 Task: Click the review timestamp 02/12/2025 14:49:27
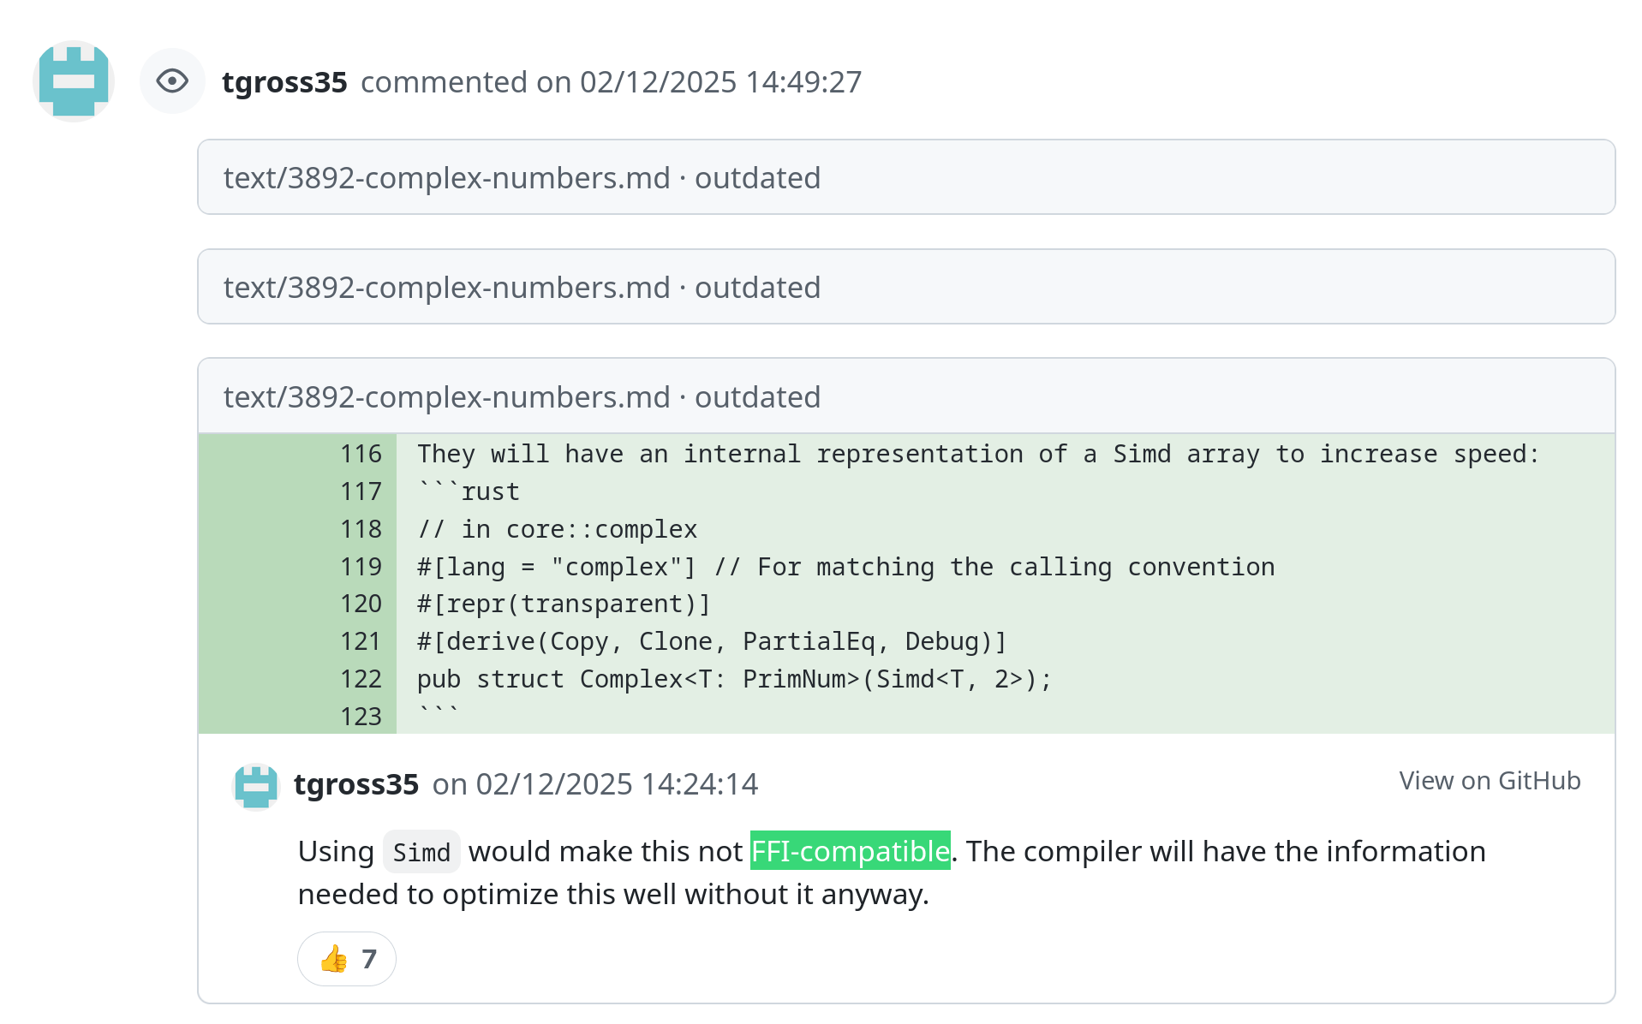pos(720,82)
